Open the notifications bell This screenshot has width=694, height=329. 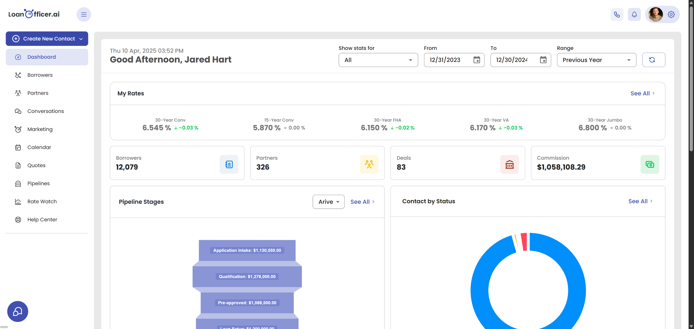634,14
